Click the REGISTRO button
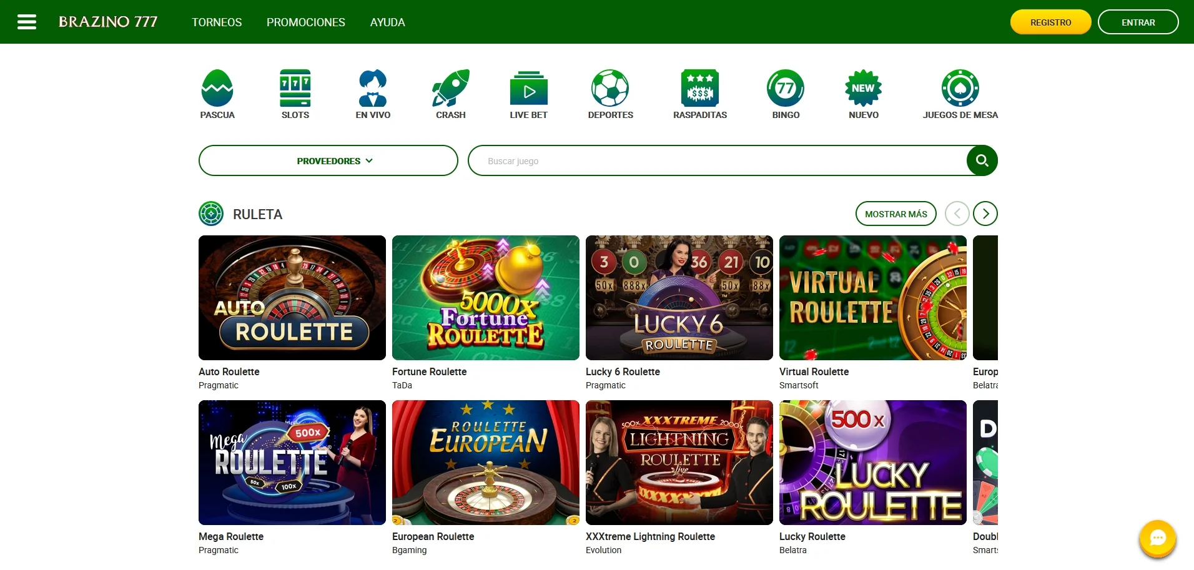 [1050, 21]
